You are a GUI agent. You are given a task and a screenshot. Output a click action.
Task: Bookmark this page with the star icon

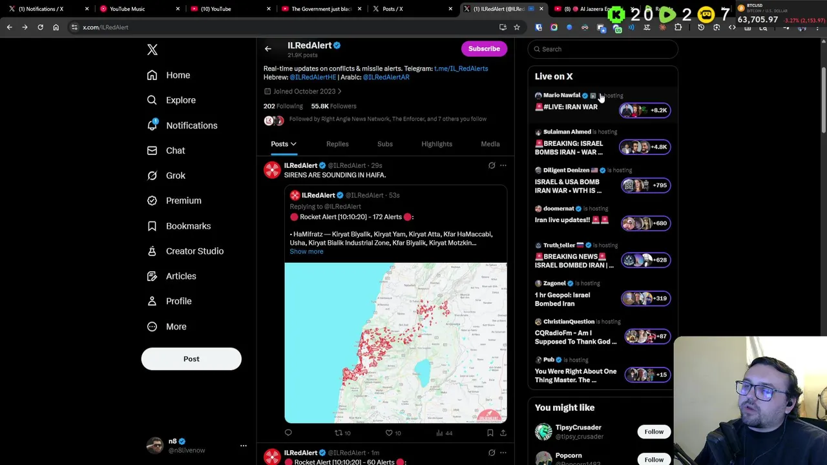tap(517, 27)
